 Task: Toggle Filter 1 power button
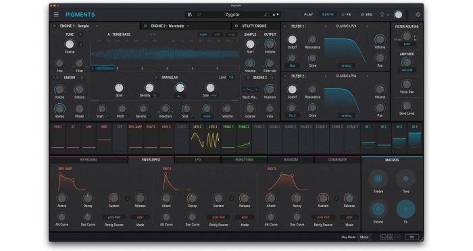click(x=284, y=26)
